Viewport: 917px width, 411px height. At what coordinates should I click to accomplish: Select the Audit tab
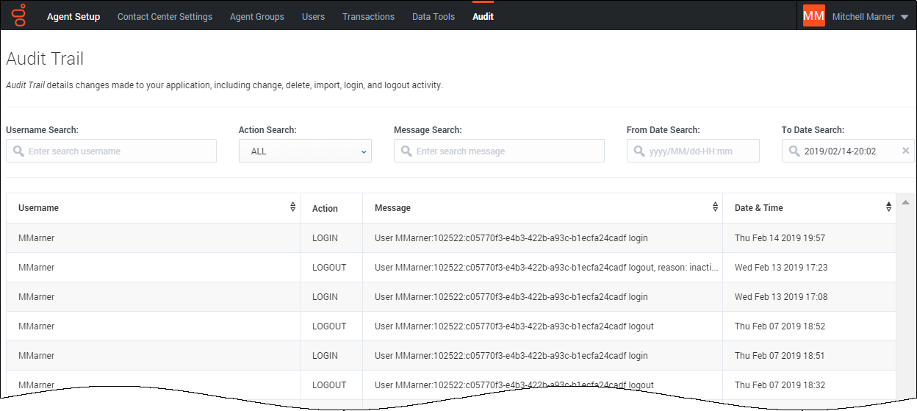click(483, 16)
